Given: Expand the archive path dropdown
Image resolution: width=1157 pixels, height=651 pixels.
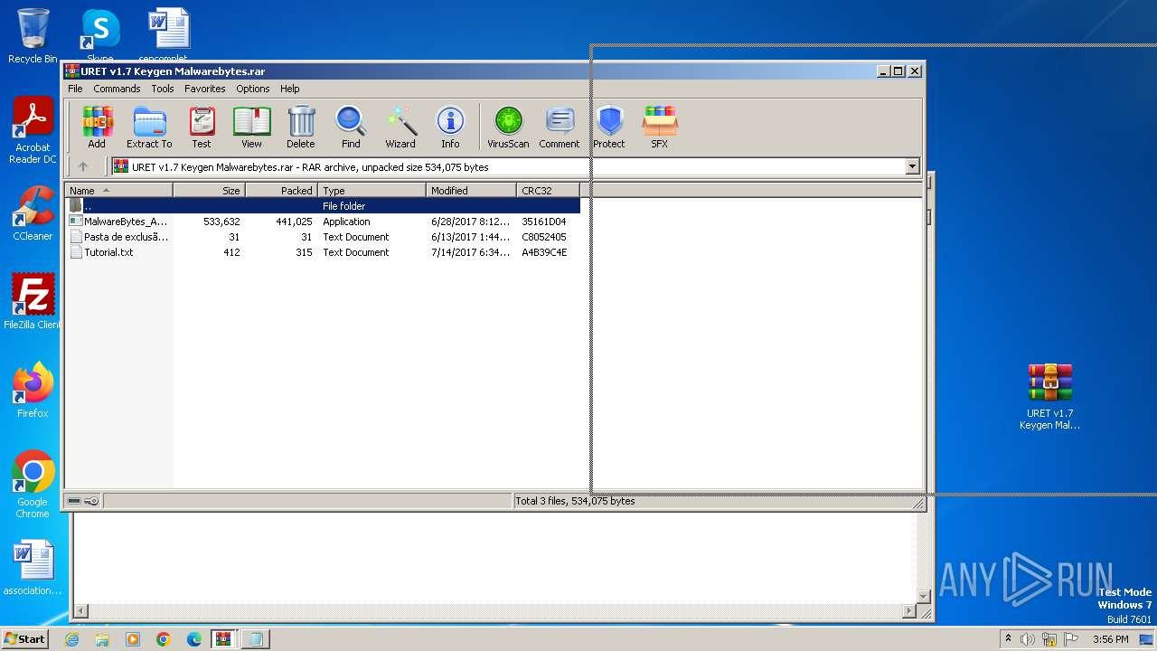Looking at the screenshot, I should [x=912, y=166].
